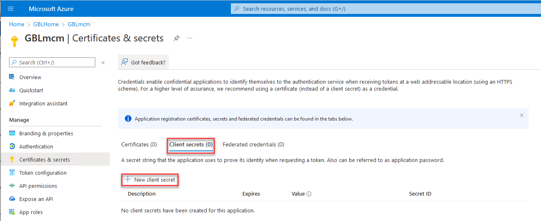Click the Got feedback? button

coord(143,62)
